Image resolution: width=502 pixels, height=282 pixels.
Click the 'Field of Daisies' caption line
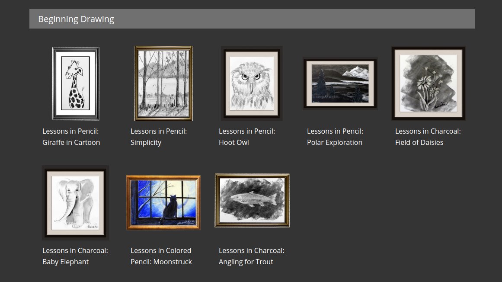[x=419, y=142]
